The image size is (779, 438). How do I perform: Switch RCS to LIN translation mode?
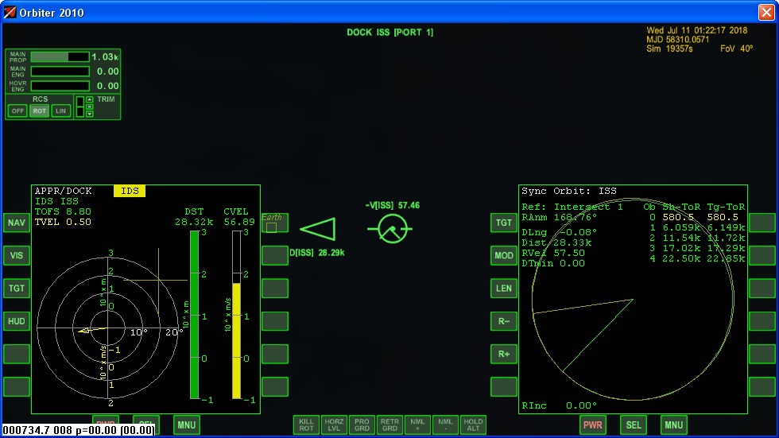pos(60,110)
